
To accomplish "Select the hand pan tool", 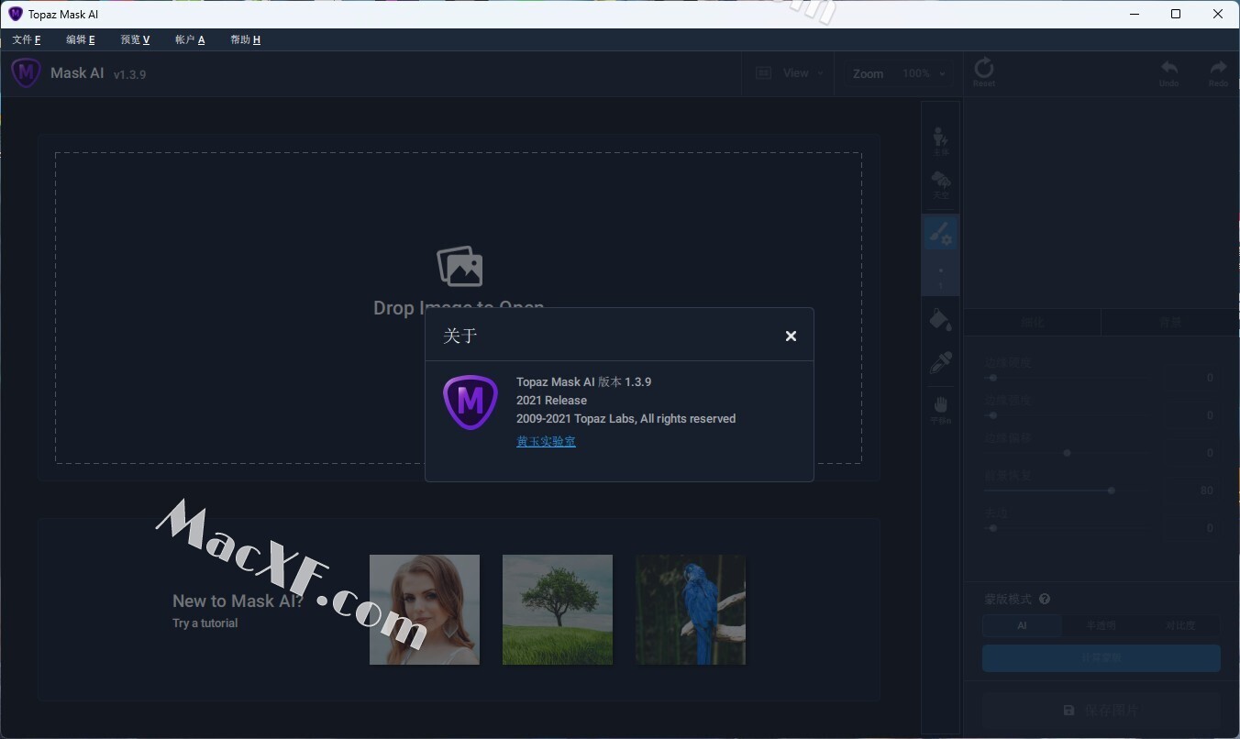I will pos(940,408).
